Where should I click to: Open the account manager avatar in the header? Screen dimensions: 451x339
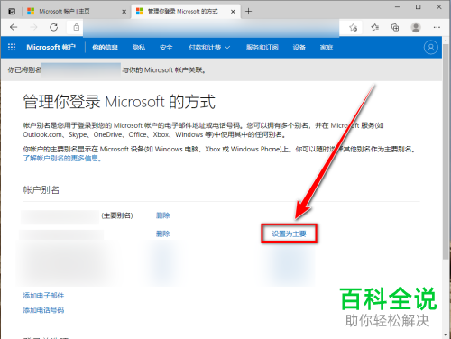pyautogui.click(x=430, y=48)
